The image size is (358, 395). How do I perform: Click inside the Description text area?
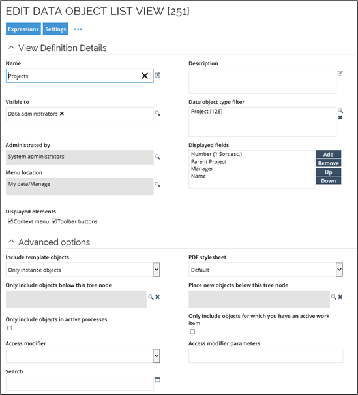pyautogui.click(x=262, y=81)
